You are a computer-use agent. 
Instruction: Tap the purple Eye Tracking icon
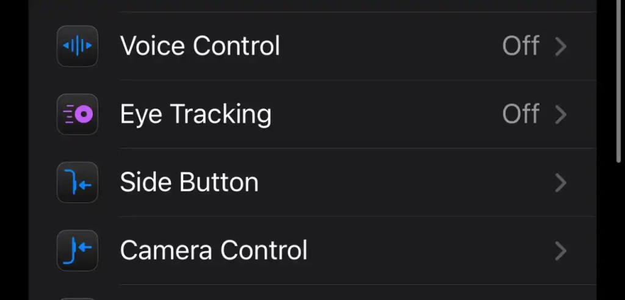coord(78,114)
